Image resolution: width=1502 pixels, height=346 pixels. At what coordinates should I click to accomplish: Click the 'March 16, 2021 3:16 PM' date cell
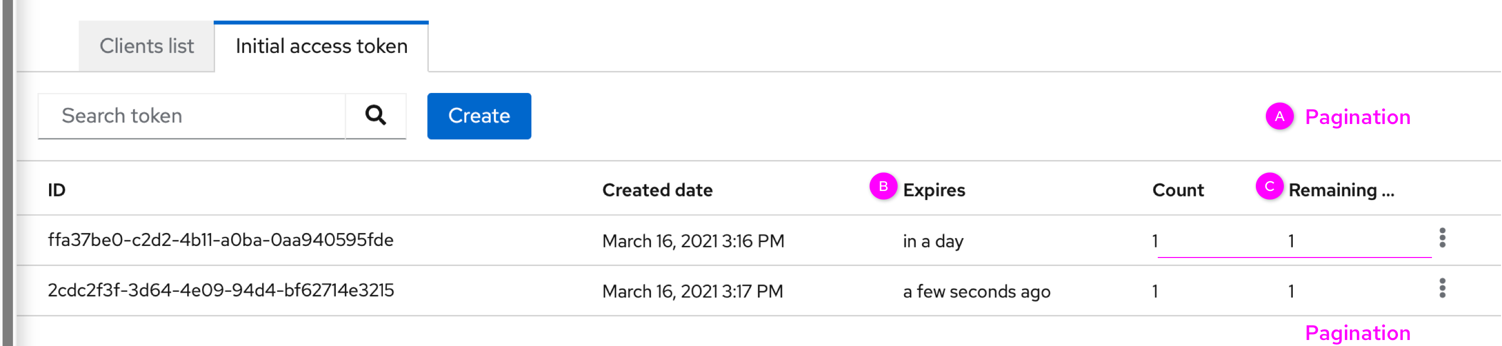(x=692, y=241)
